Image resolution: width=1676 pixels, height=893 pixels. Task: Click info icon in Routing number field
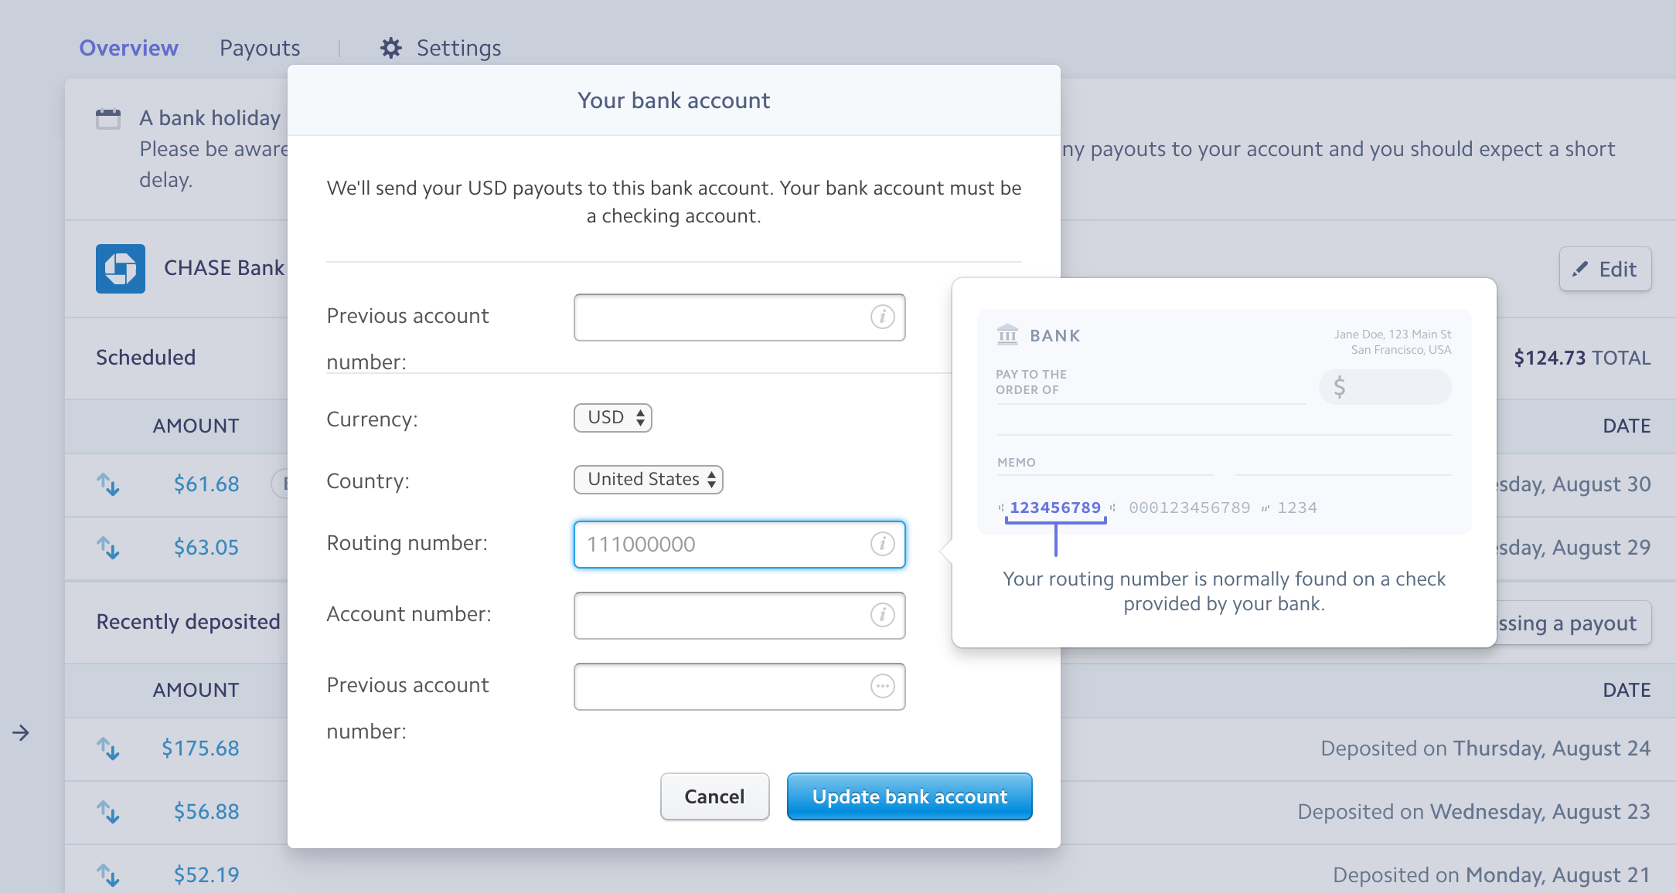point(882,544)
